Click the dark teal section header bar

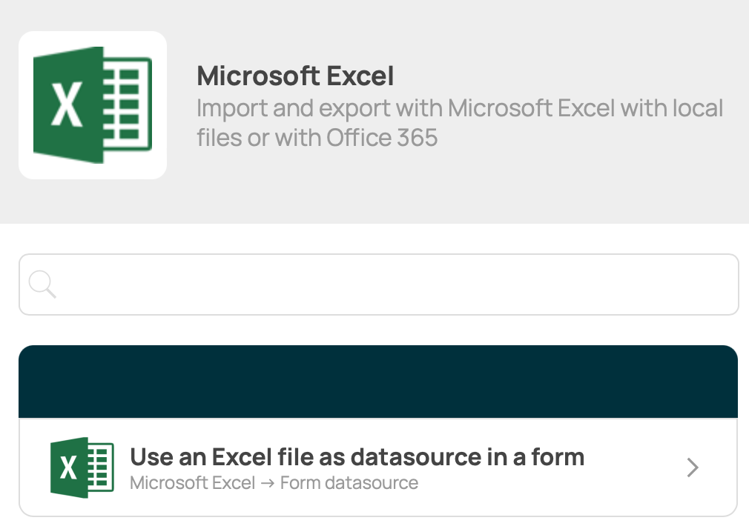click(x=378, y=381)
